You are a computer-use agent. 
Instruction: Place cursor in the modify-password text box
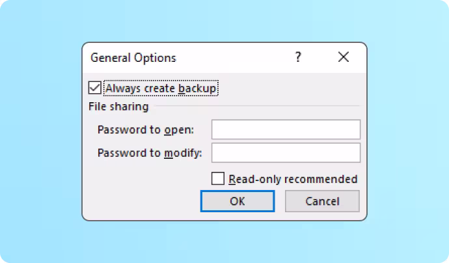click(286, 153)
